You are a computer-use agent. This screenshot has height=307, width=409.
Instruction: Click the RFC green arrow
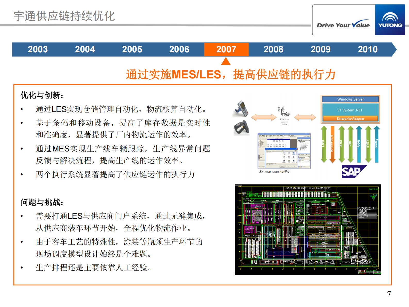350,144
